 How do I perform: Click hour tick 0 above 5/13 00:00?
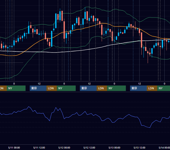tap(114, 84)
